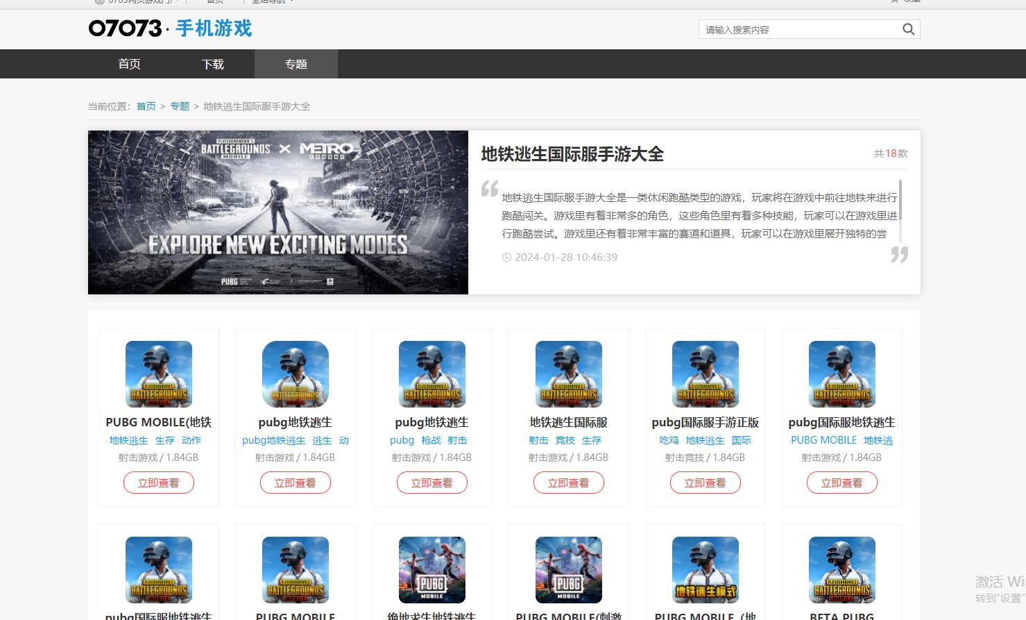Open the 地铁逃生模式 game icon
Image resolution: width=1026 pixels, height=620 pixels.
tap(705, 569)
